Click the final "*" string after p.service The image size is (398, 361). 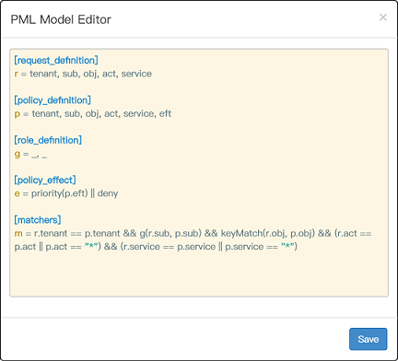287,247
